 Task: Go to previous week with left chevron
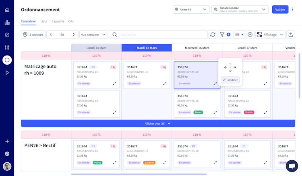coord(51,35)
